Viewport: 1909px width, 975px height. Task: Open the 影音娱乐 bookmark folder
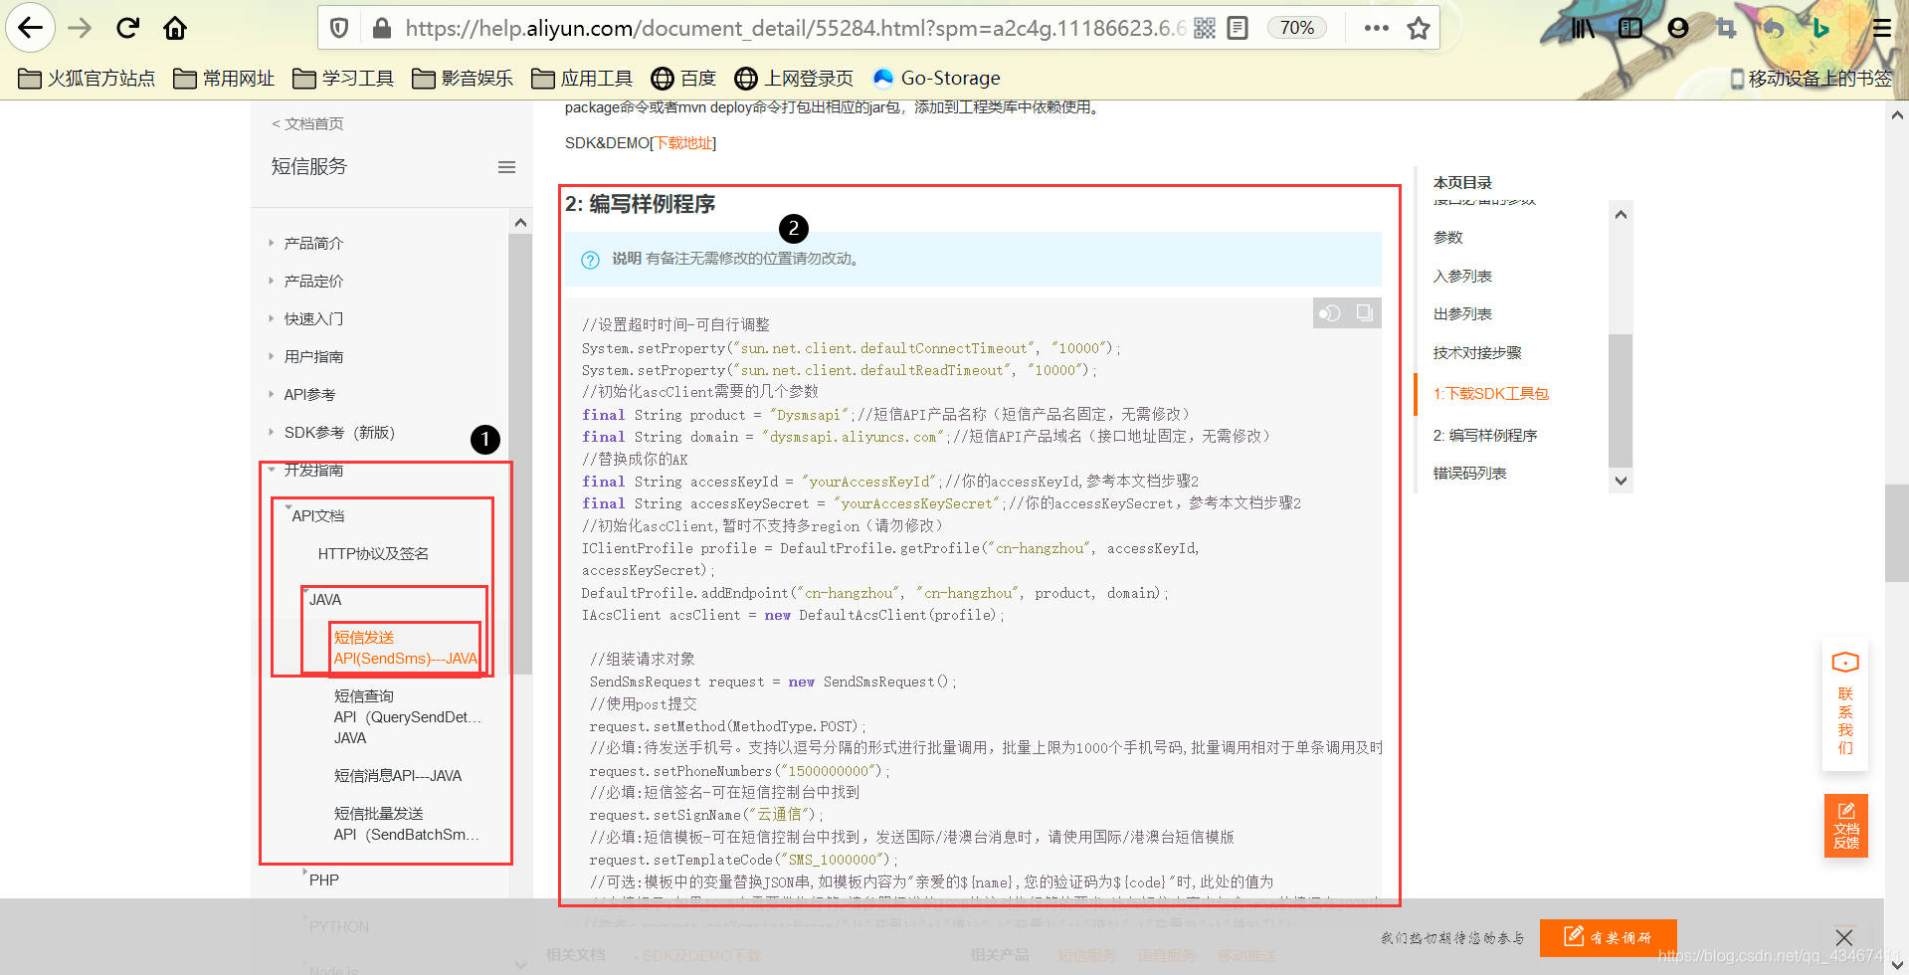(x=463, y=78)
